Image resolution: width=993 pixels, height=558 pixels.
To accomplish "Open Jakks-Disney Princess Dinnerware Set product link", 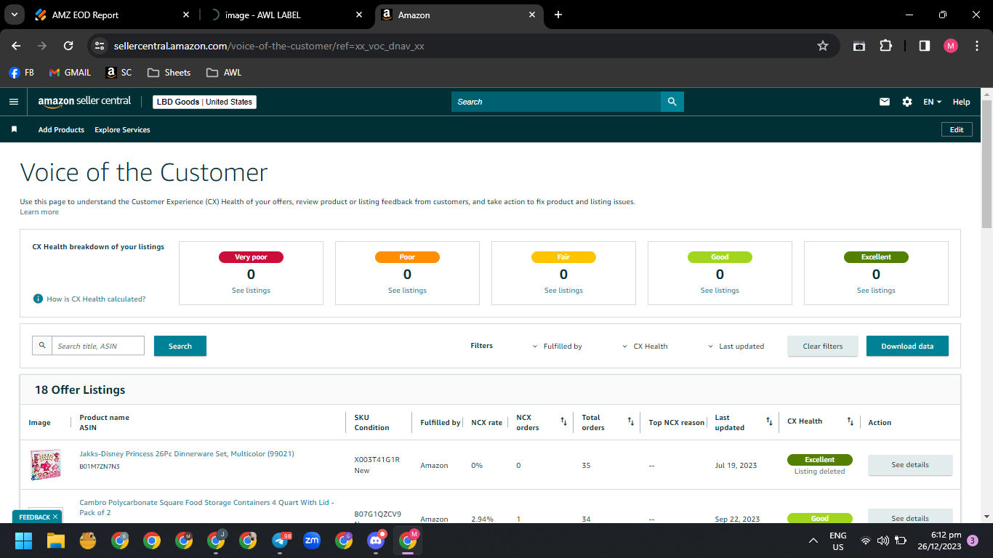I will click(187, 454).
